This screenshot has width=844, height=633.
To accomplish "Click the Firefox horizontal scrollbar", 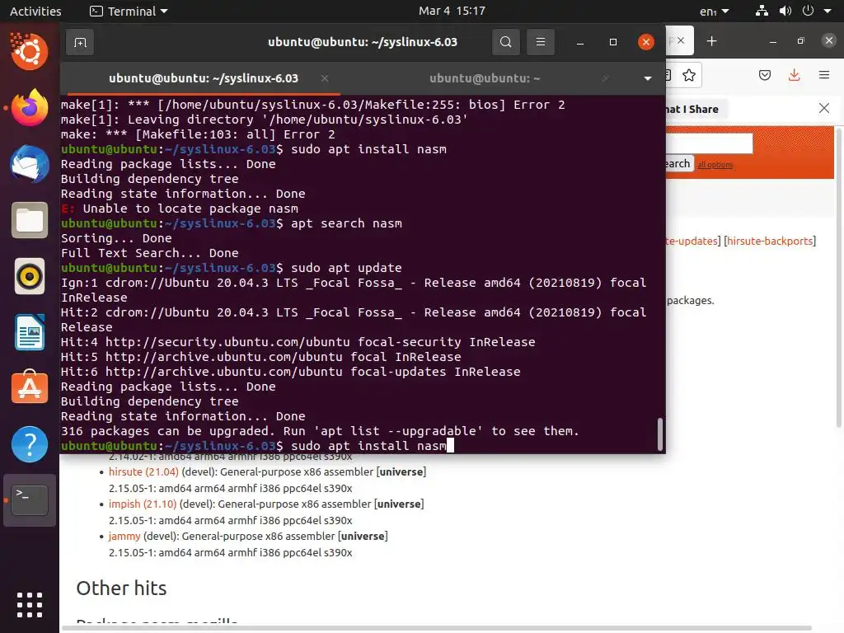I will pos(437,628).
